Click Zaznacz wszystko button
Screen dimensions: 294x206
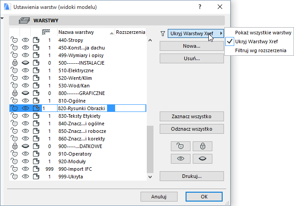[191, 116]
